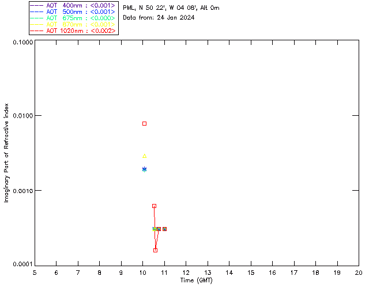Click the x-axis tick label 7
Viewport: 369px width, 295px height.
pos(78,273)
